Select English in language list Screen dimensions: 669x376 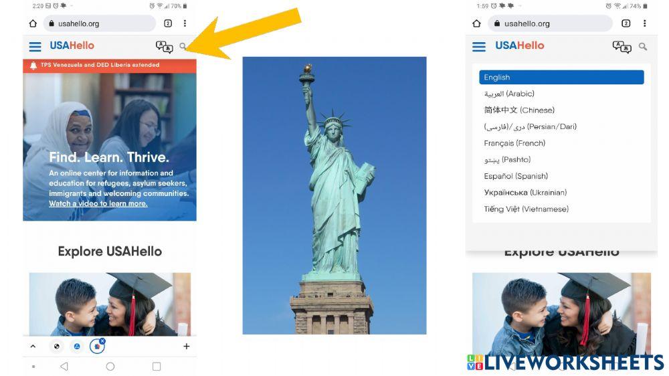pyautogui.click(x=561, y=77)
